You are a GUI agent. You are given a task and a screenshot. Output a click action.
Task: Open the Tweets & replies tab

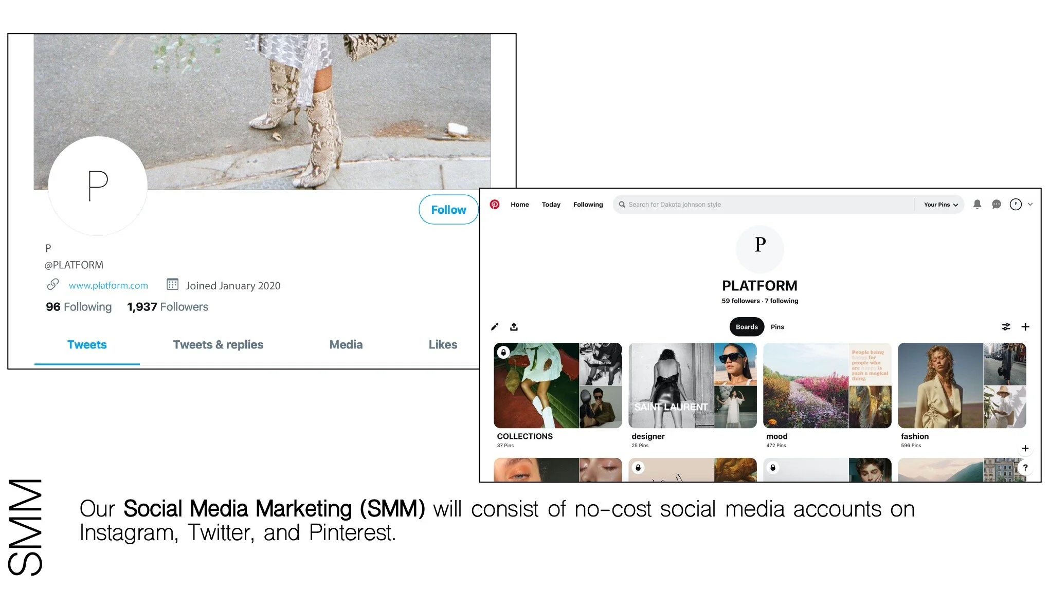pos(218,345)
